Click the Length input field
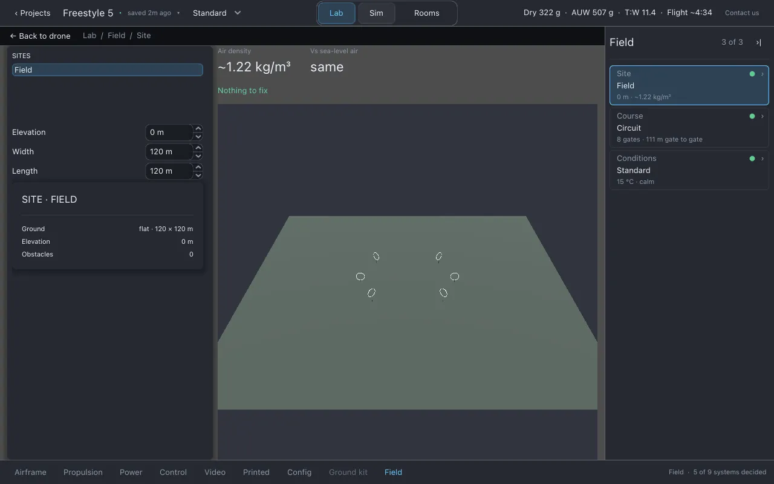 (169, 171)
